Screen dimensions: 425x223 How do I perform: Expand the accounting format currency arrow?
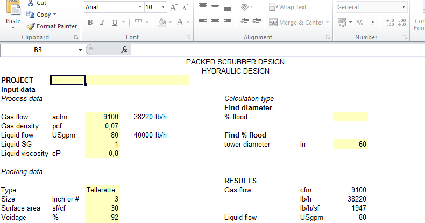[350, 23]
